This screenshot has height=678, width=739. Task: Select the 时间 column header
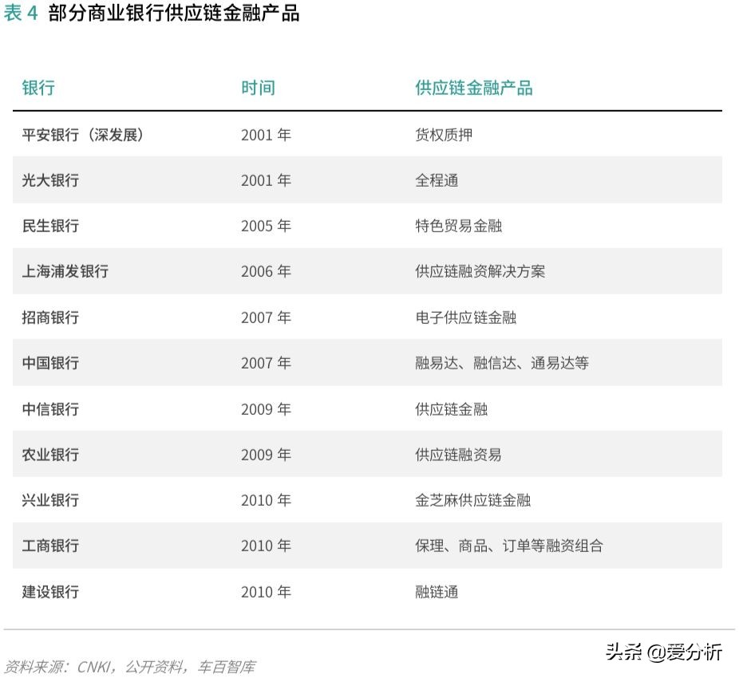click(257, 88)
